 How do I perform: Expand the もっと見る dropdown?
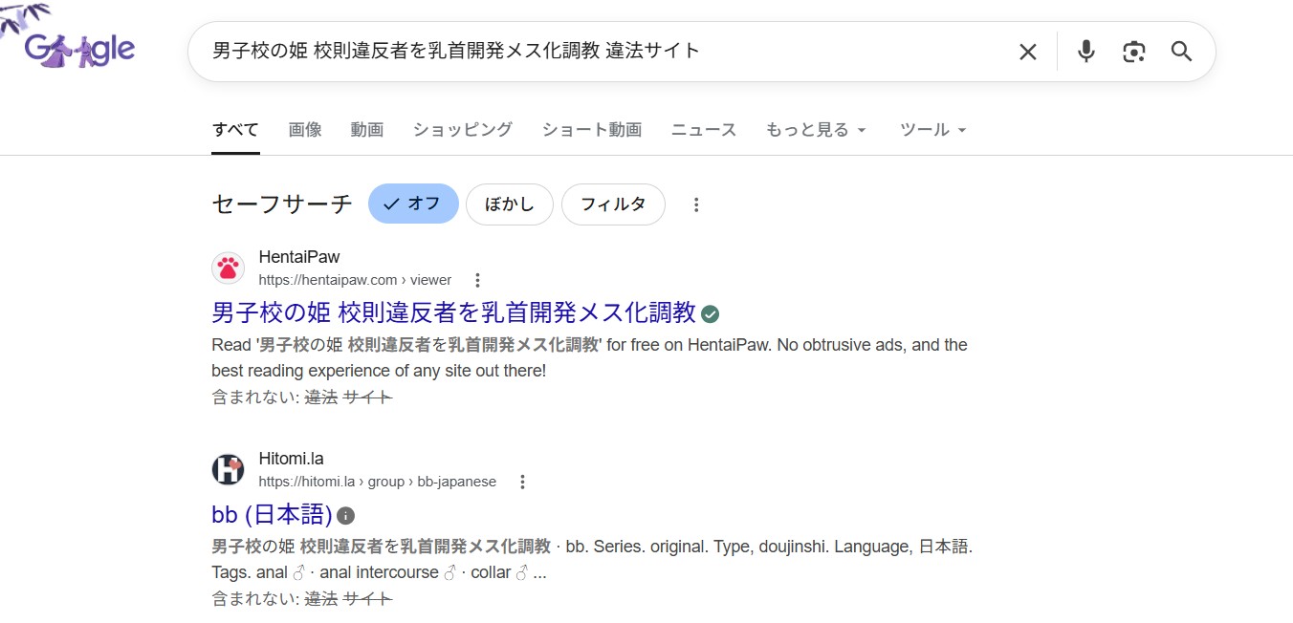coord(817,130)
